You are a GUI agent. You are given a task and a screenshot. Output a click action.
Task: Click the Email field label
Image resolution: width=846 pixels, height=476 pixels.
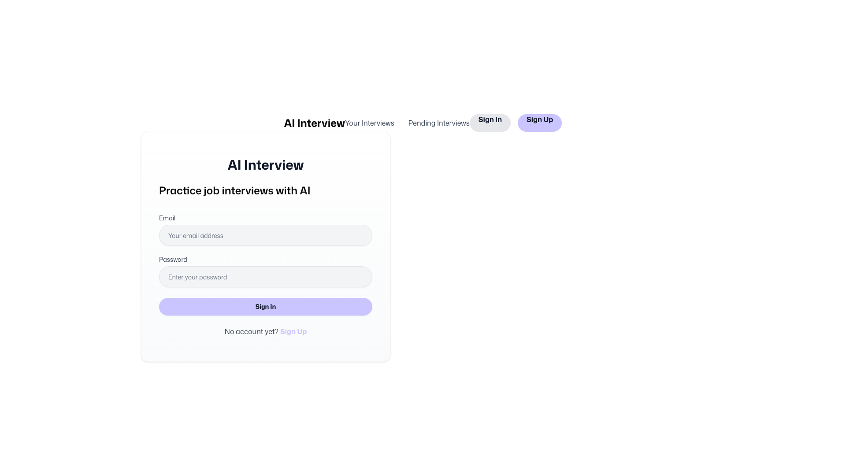click(x=167, y=218)
